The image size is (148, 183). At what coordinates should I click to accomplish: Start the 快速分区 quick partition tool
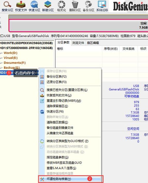34,6
